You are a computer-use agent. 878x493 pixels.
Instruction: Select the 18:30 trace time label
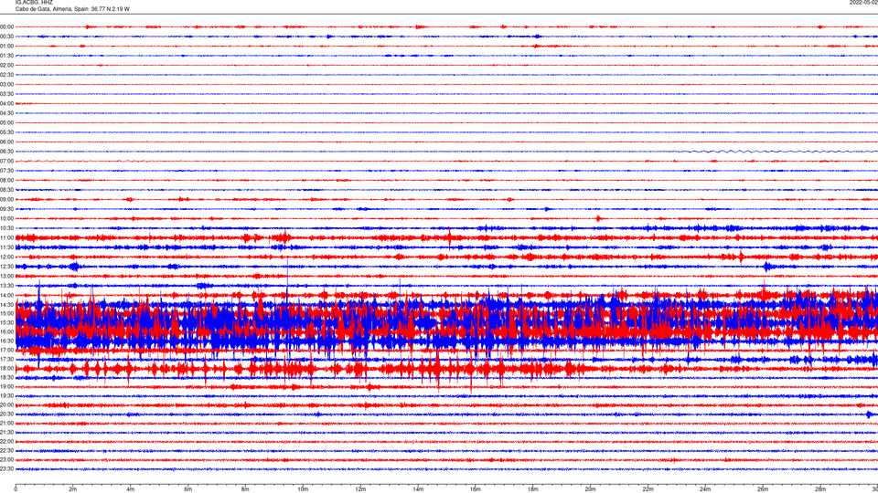(x=6, y=377)
